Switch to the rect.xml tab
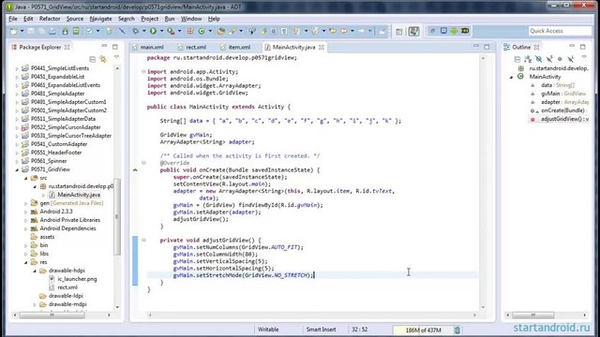This screenshot has height=337, width=600. (x=192, y=47)
